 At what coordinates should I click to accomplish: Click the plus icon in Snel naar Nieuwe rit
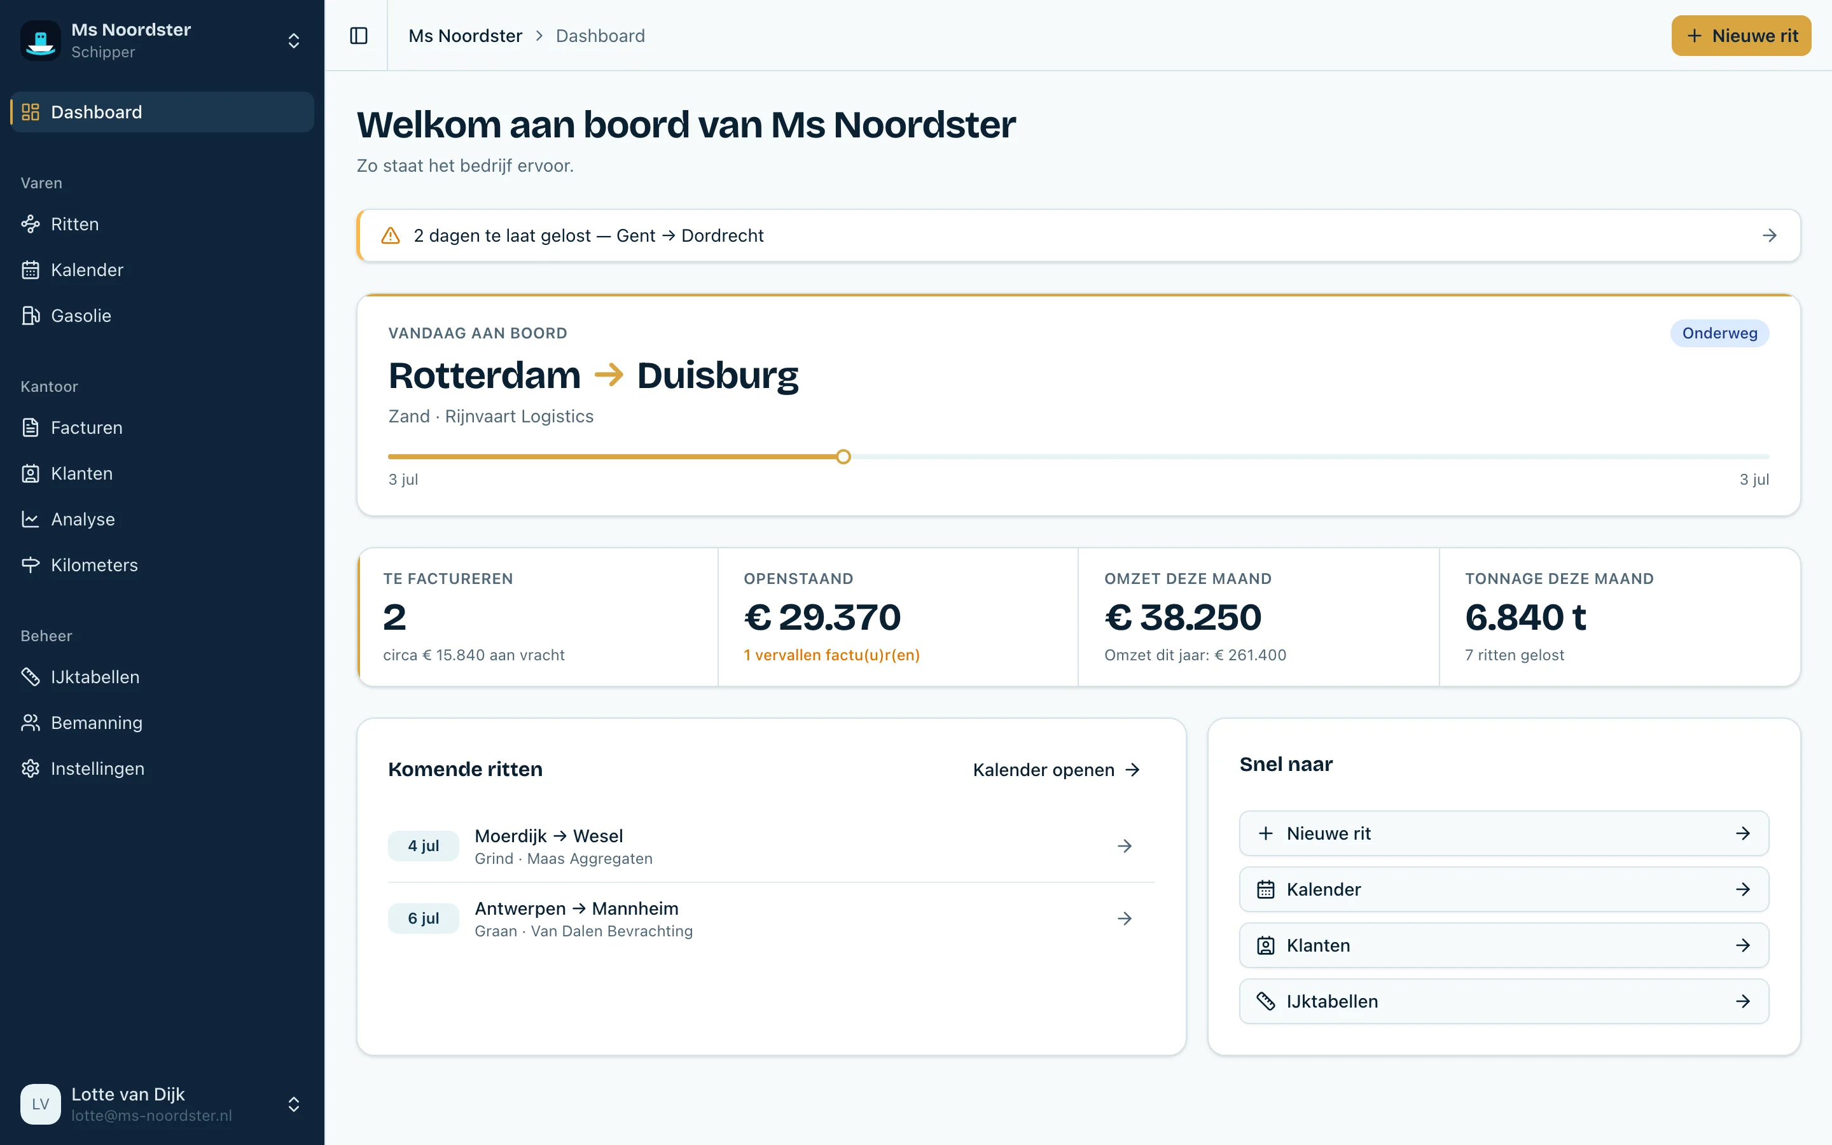tap(1266, 833)
